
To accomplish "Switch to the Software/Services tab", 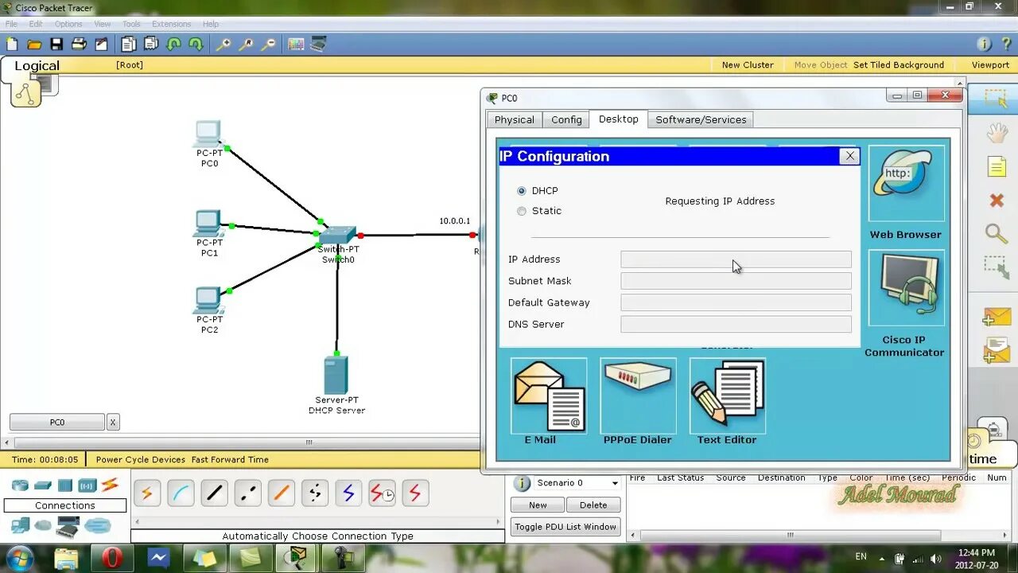I will (701, 119).
